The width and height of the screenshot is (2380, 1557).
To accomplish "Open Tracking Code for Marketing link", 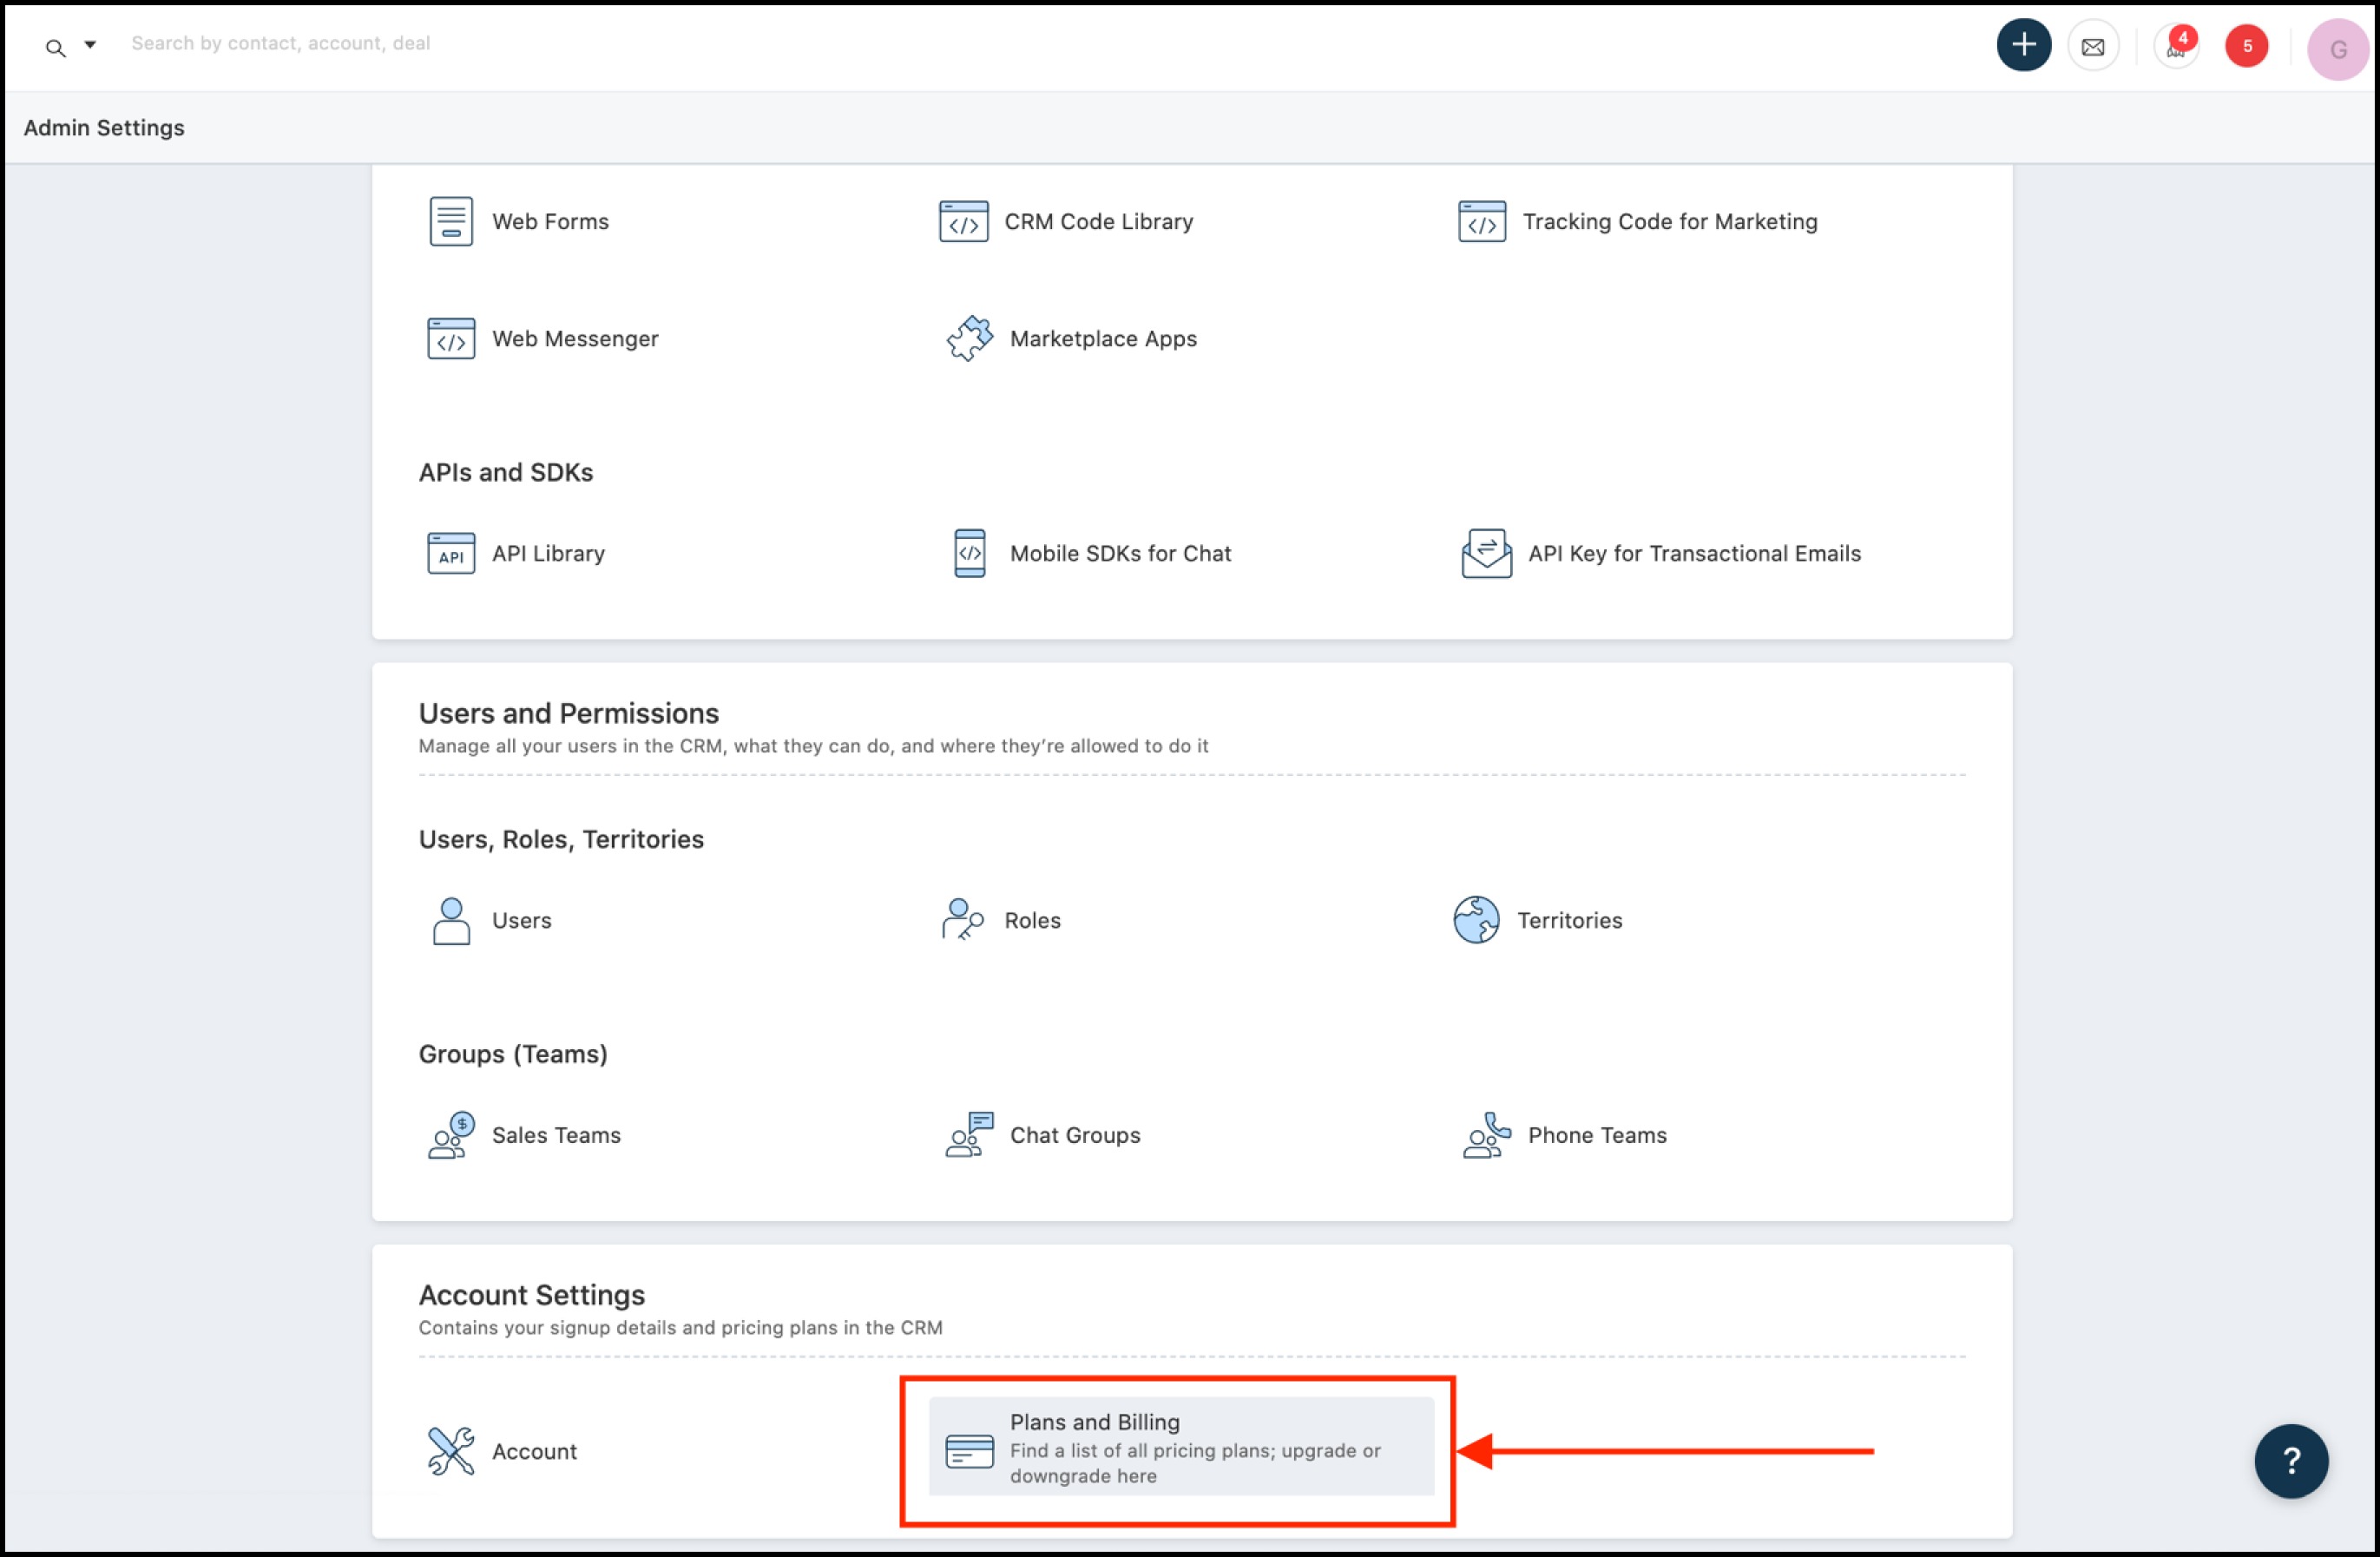I will [x=1669, y=221].
